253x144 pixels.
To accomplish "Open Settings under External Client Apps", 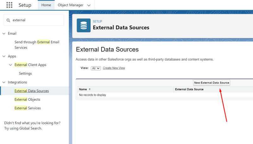I will pos(25,73).
